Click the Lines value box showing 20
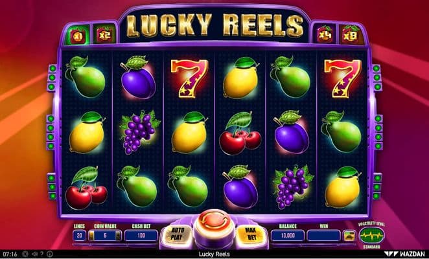This screenshot has width=429, height=259. pos(80,236)
